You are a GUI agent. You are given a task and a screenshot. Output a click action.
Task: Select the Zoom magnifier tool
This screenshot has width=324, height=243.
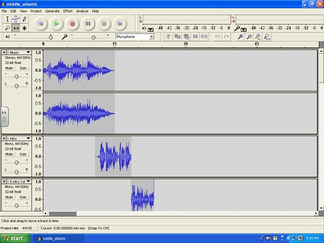tap(7, 28)
